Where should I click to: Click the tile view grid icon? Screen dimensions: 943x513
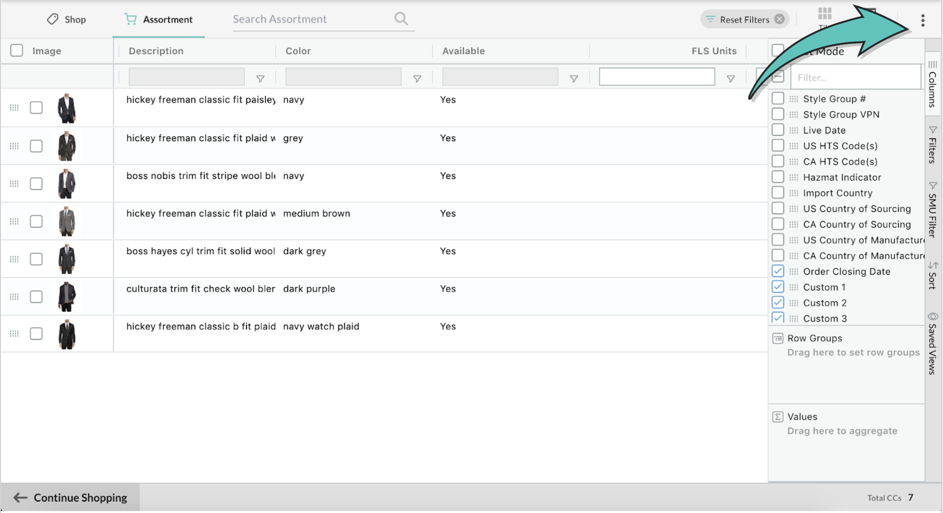pyautogui.click(x=824, y=14)
